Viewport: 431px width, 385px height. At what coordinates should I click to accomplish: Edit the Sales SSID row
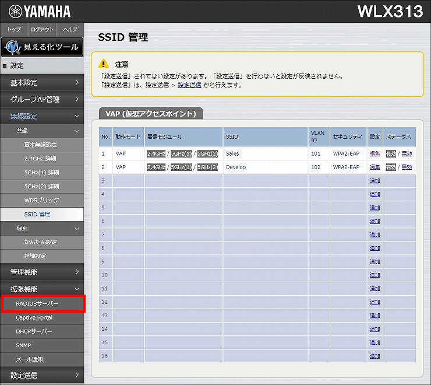375,153
